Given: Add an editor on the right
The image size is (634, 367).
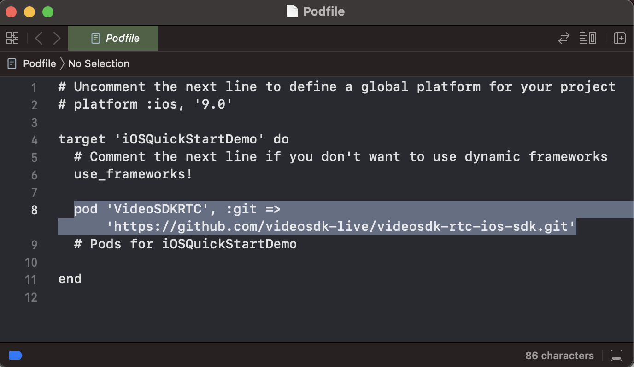Looking at the screenshot, I should click(620, 38).
